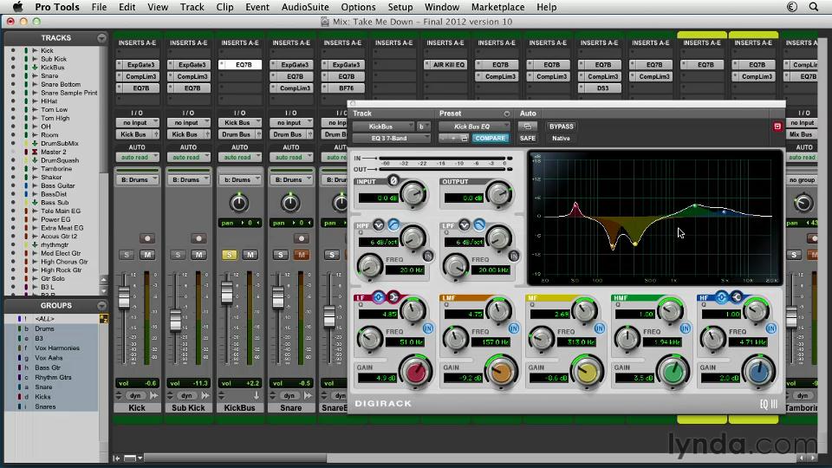Adjust the blue HF gain knob
This screenshot has width=832, height=468.
tap(758, 372)
